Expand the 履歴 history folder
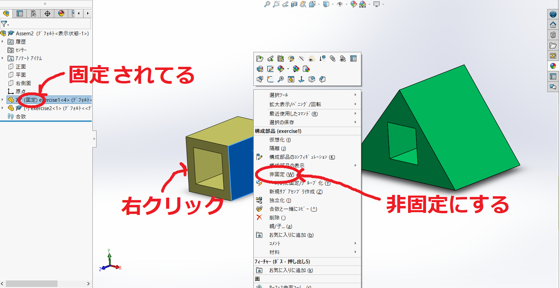Viewport: 560px width, 288px height. (x=2, y=42)
